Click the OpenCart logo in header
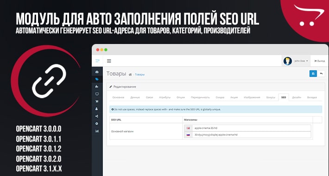 [x=97, y=61]
